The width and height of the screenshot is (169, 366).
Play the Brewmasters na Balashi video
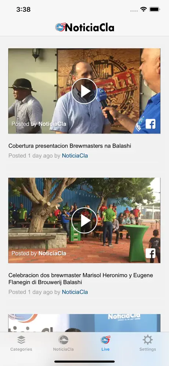tap(84, 91)
